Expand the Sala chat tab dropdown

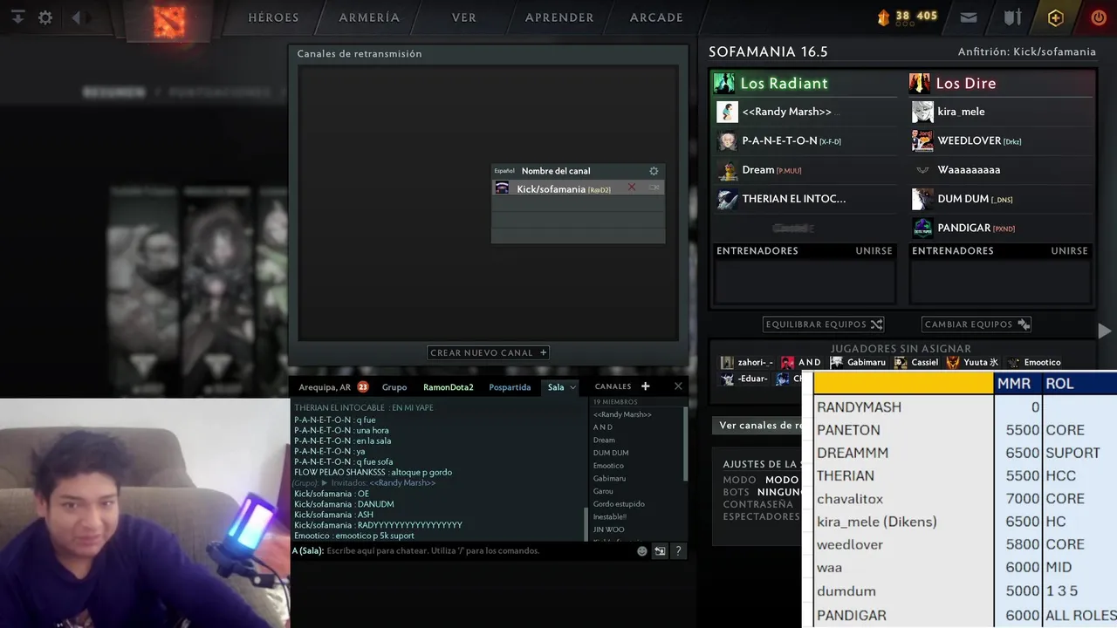click(572, 387)
